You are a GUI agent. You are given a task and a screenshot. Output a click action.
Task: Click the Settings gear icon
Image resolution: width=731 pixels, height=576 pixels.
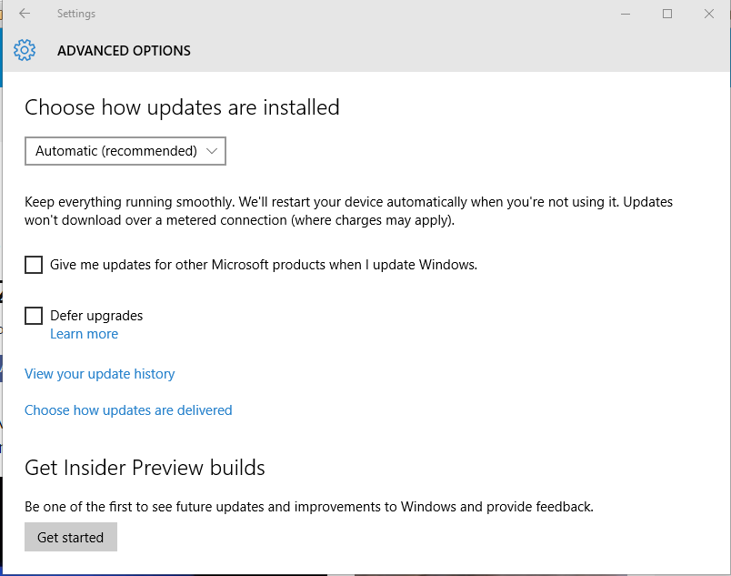pyautogui.click(x=25, y=50)
